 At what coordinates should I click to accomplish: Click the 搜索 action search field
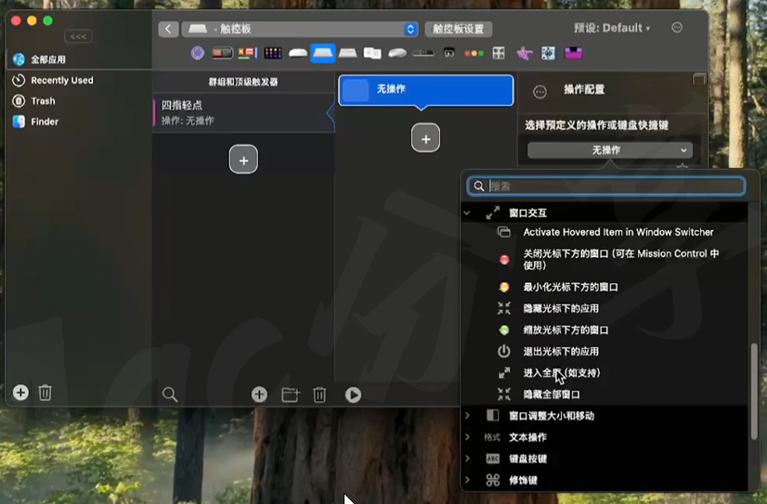(606, 187)
